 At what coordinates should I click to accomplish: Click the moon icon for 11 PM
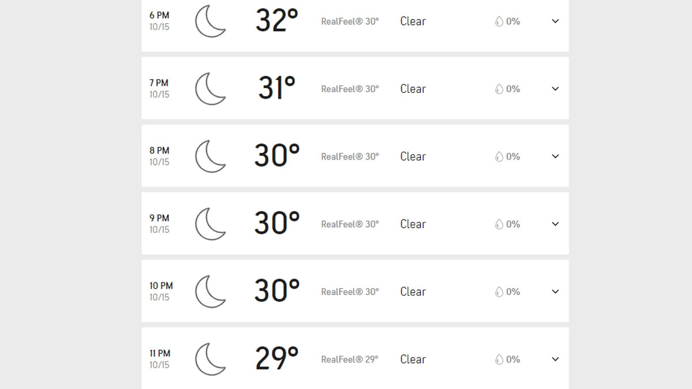210,359
